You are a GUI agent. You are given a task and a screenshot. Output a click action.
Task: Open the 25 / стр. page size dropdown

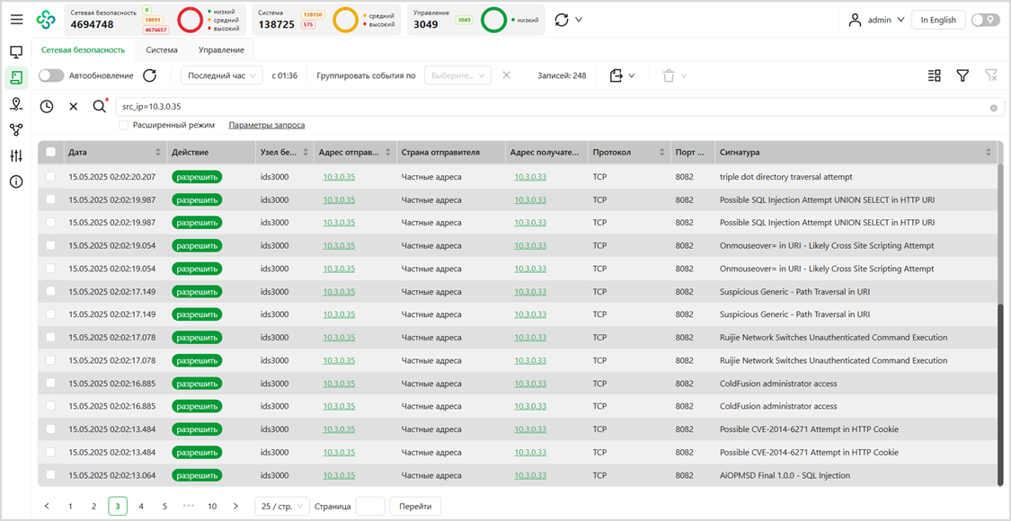point(281,507)
